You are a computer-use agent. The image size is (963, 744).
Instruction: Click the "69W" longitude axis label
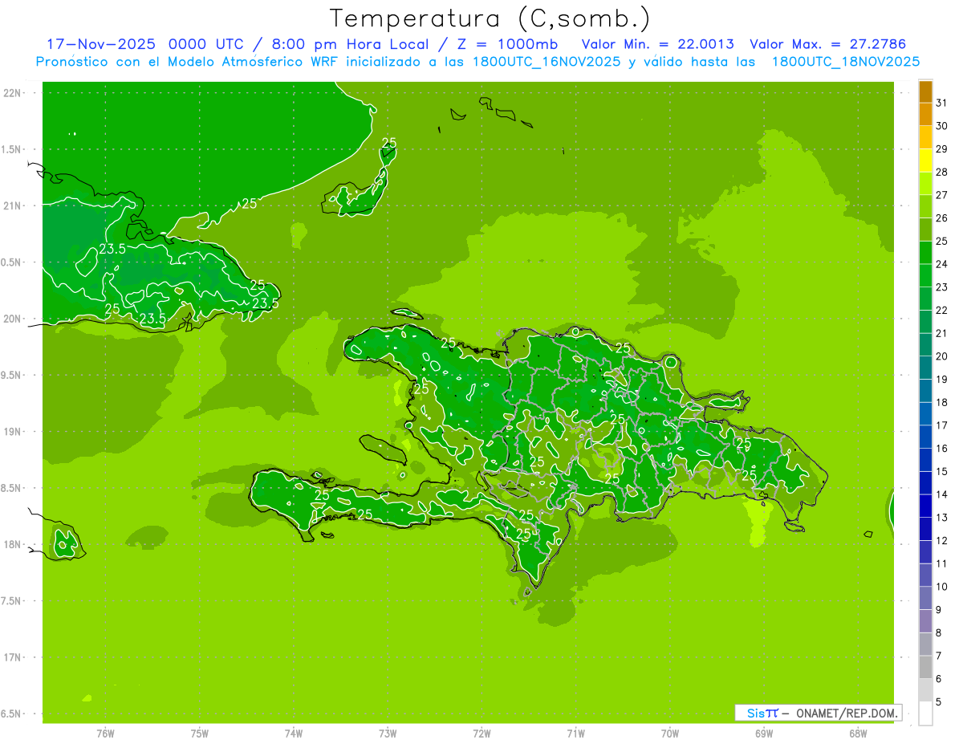pyautogui.click(x=764, y=734)
